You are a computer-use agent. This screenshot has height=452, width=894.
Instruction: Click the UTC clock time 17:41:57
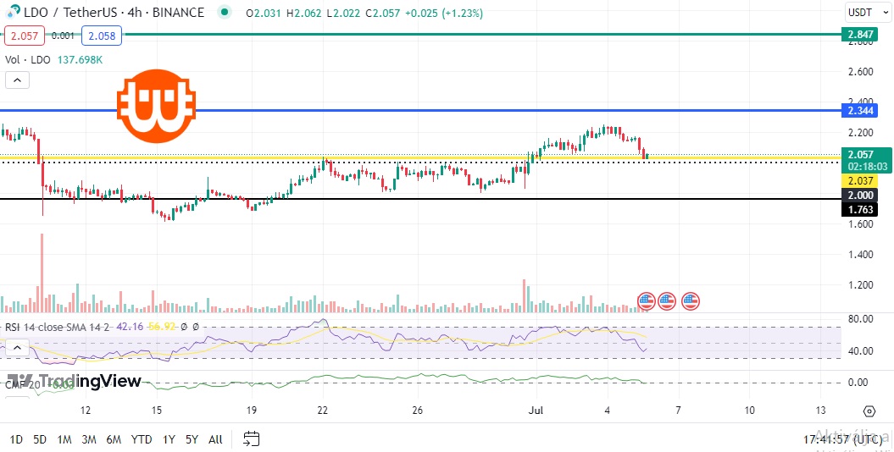pyautogui.click(x=842, y=439)
